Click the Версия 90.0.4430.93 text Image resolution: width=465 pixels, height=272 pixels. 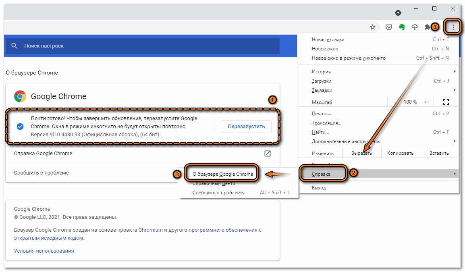(95, 134)
